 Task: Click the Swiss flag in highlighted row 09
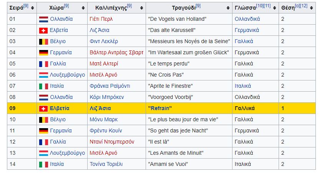click(43, 109)
